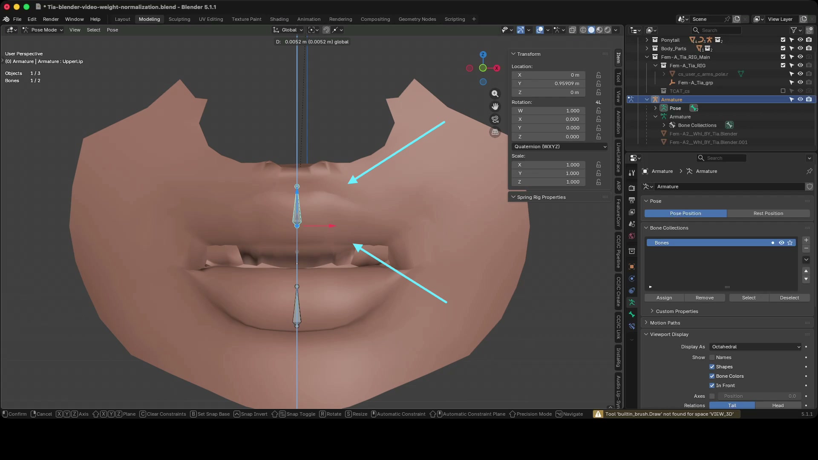Click the pin icon in properties header
This screenshot has width=818, height=460.
[x=809, y=171]
